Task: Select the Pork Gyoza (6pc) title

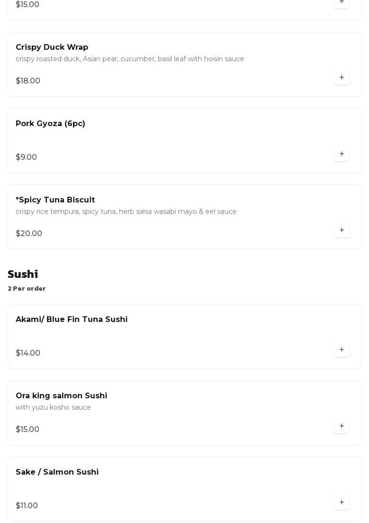Action: (50, 124)
